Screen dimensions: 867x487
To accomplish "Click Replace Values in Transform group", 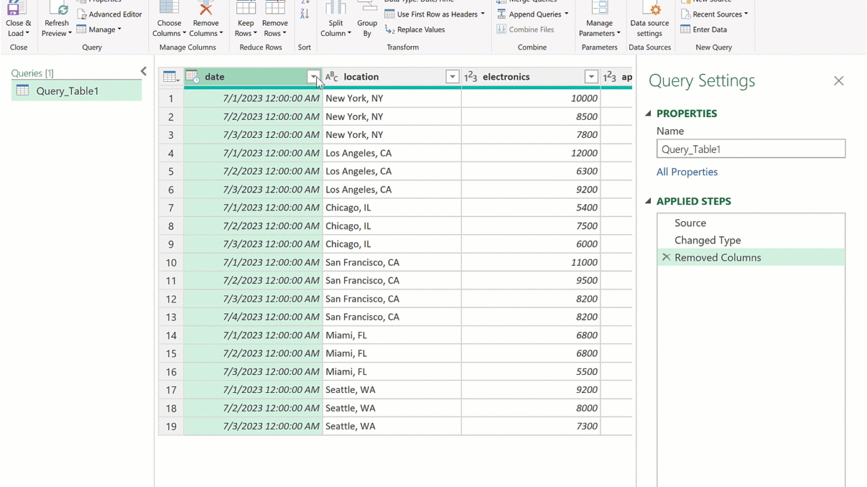I will (x=415, y=30).
